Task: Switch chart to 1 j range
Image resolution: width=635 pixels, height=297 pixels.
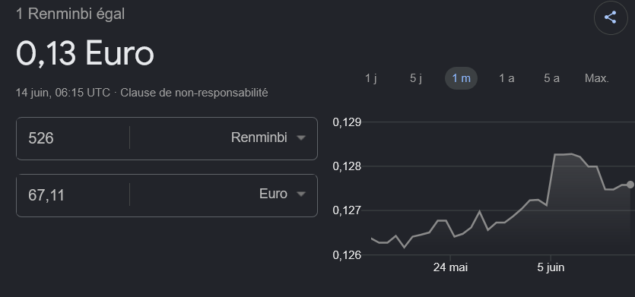Action: [371, 78]
